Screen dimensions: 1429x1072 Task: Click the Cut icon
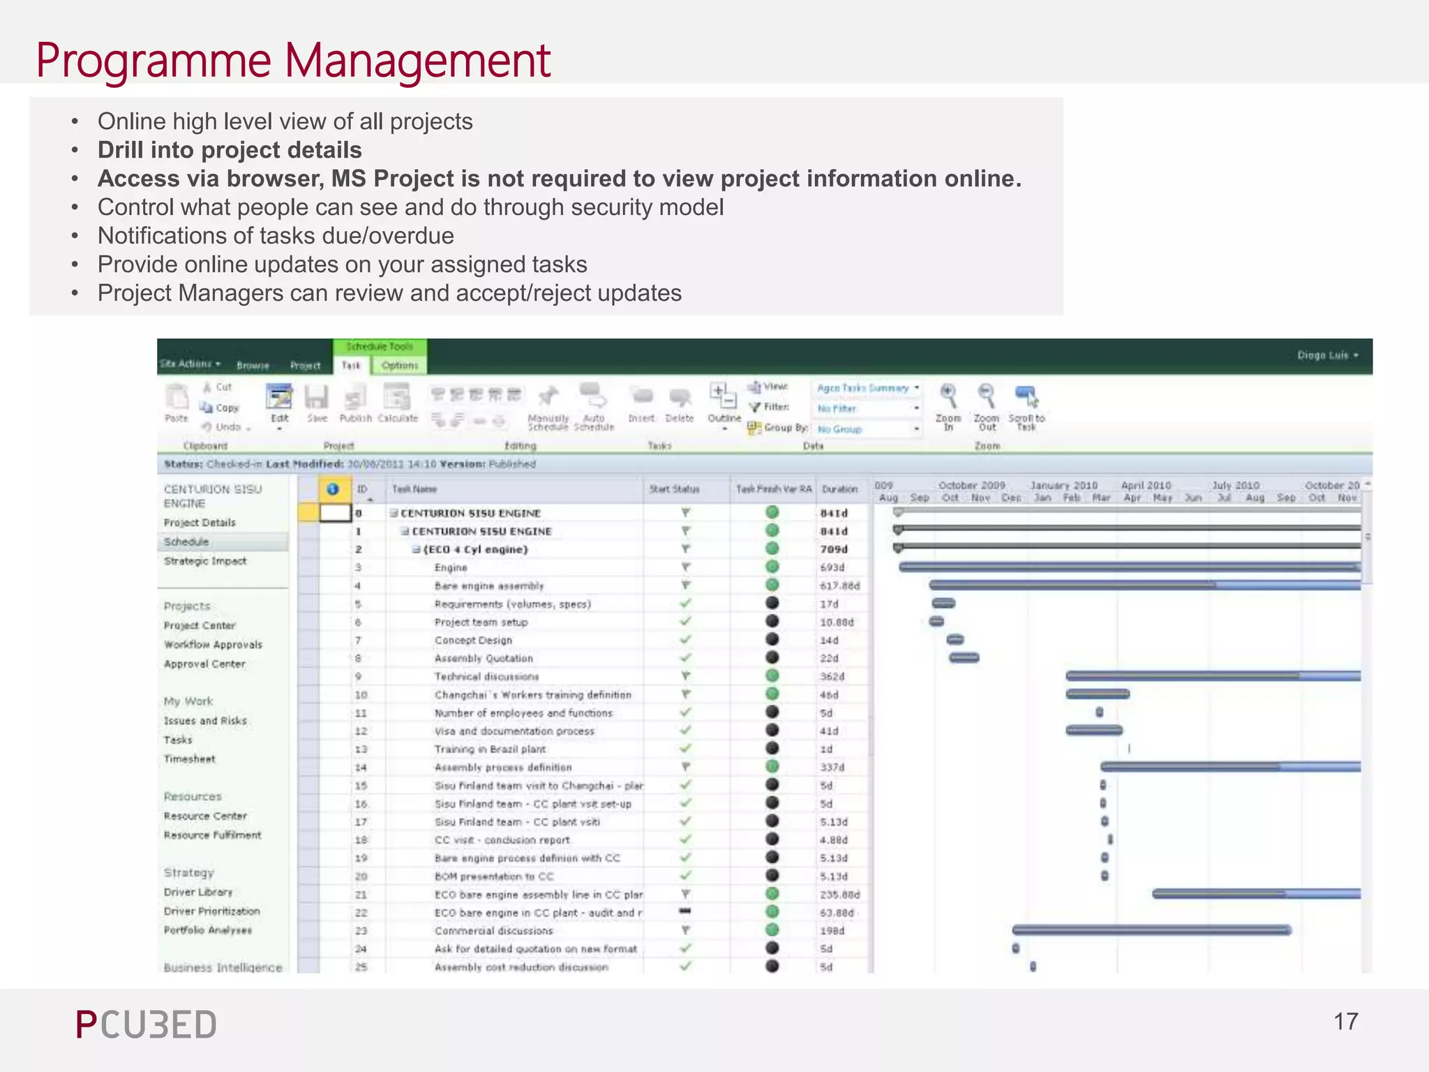(207, 387)
